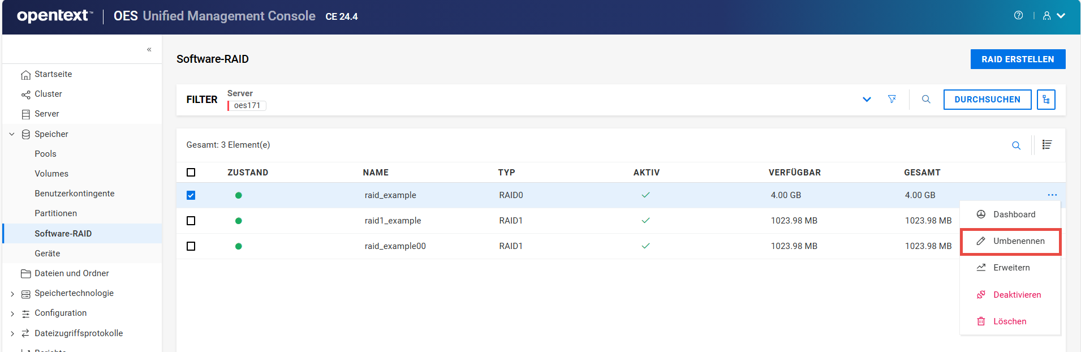1081x352 pixels.
Task: Open the three-dot menu for raid_example
Action: [x=1052, y=195]
